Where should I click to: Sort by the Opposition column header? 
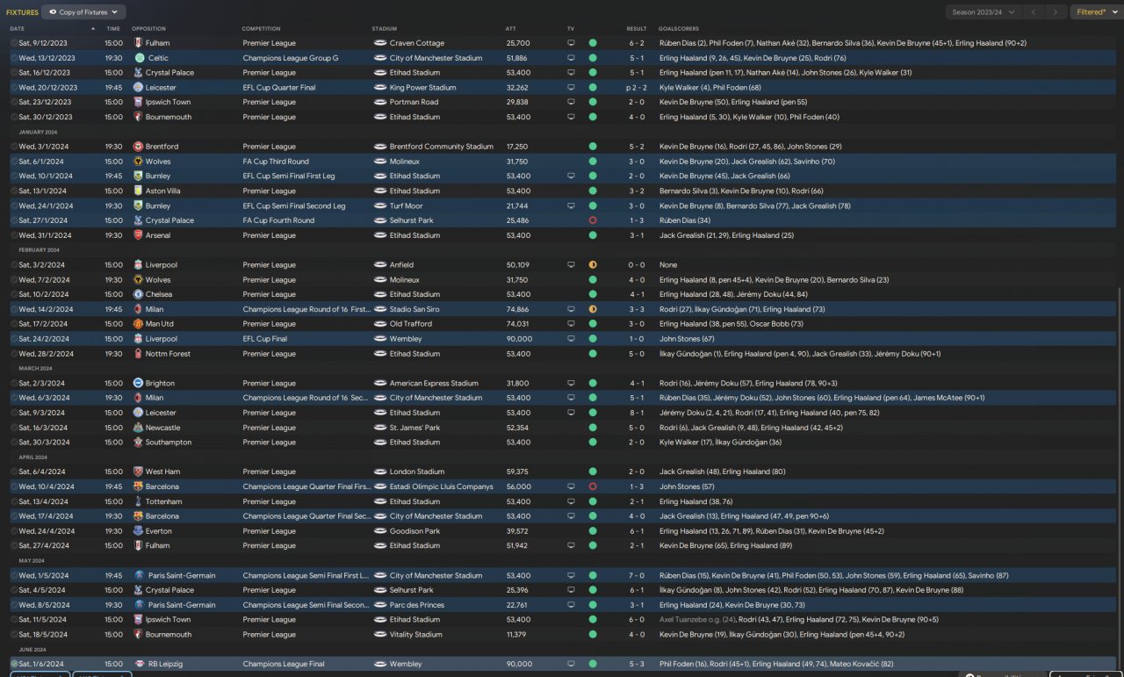148,29
